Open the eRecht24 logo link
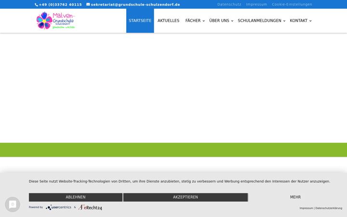This screenshot has height=217, width=347. coord(90,207)
